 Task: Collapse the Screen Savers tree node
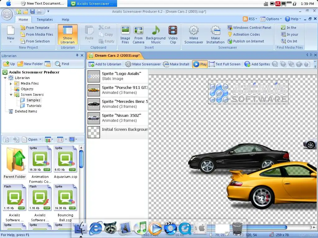(x=11, y=95)
